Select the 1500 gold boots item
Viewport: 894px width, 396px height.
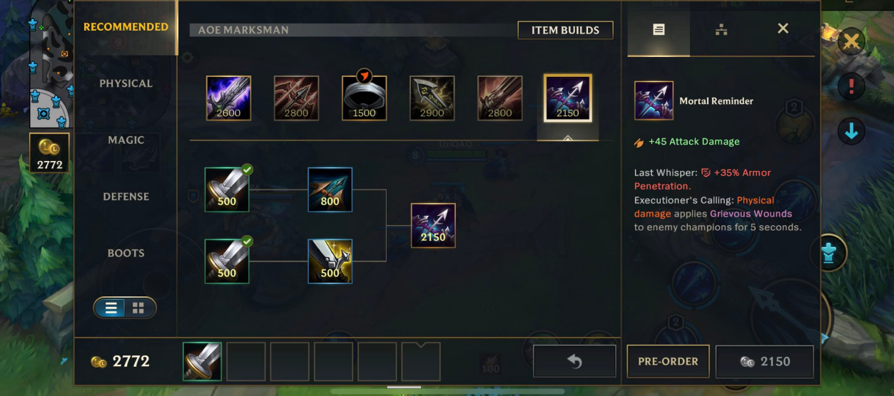[x=364, y=98]
